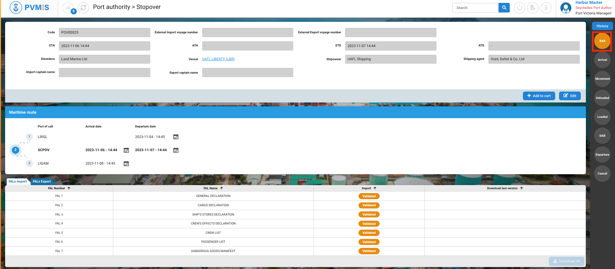Image resolution: width=615 pixels, height=269 pixels.
Task: Click the Search input field
Action: coord(475,8)
